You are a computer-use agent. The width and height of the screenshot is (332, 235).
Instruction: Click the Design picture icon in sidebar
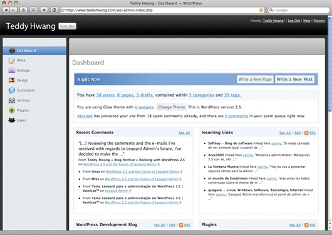(12, 80)
